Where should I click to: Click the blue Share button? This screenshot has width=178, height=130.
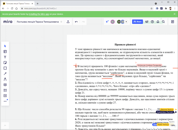137,22
